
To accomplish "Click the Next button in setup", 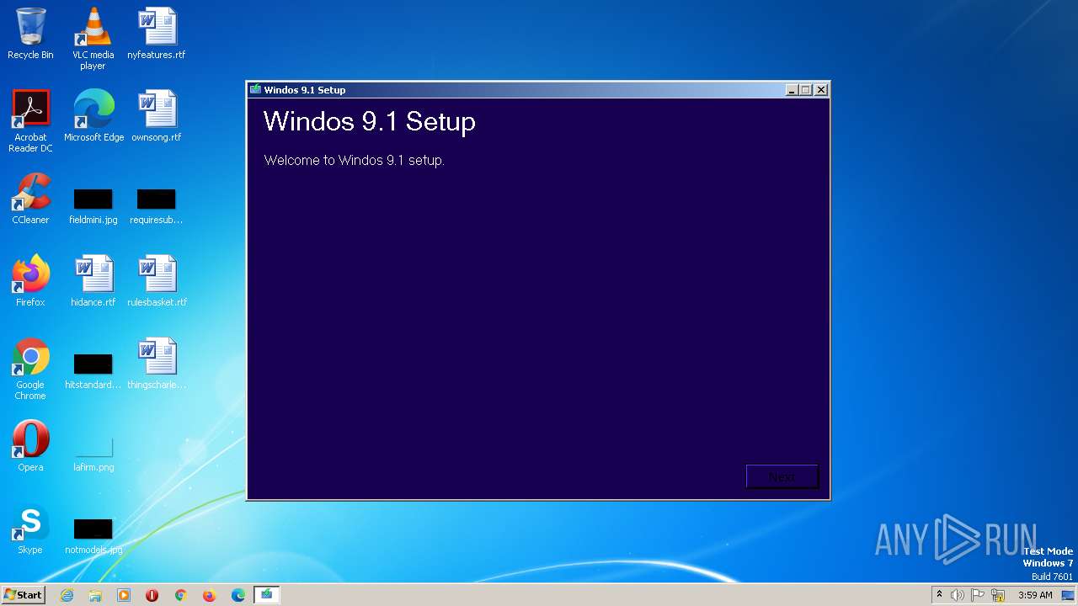I will tap(782, 476).
